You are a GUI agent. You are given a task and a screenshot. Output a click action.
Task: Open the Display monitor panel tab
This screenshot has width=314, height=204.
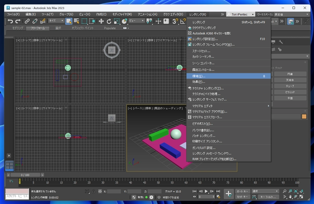273,42
